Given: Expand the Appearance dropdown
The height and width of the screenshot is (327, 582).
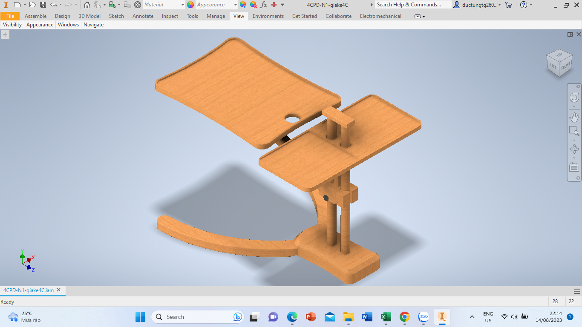Looking at the screenshot, I should tap(236, 5).
